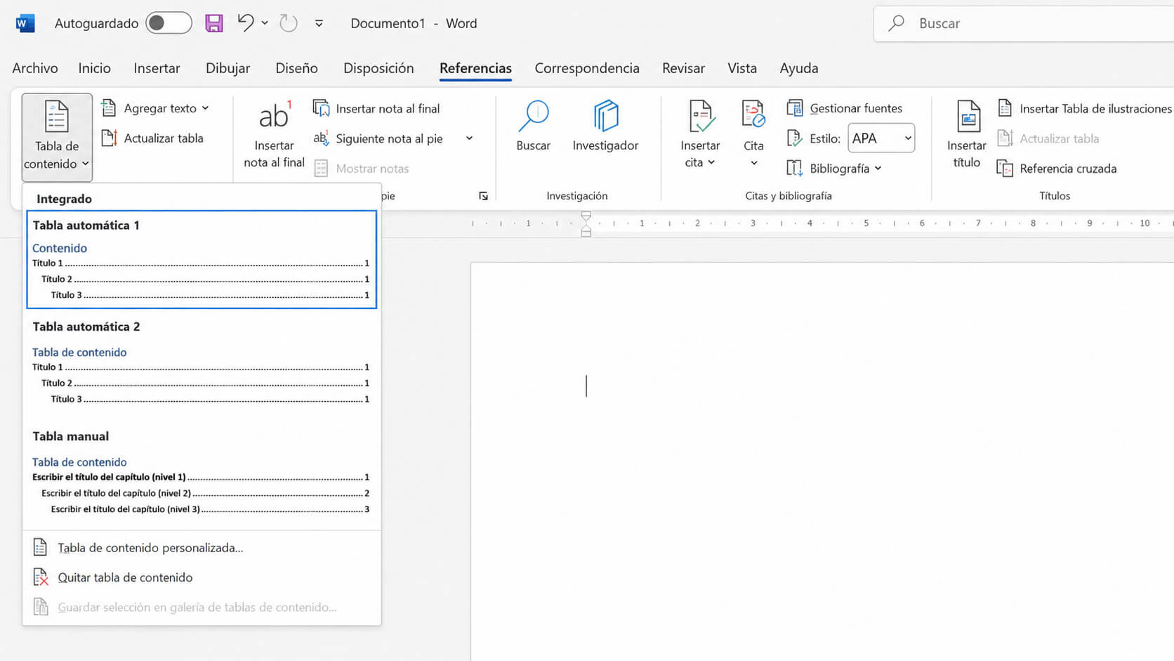Switch to the Inicio tab

(x=95, y=68)
